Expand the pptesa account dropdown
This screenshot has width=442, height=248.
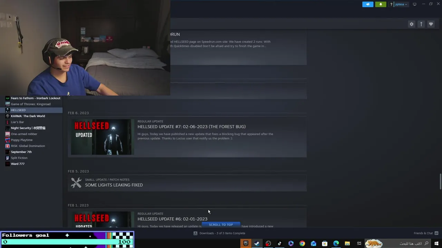coord(401,4)
